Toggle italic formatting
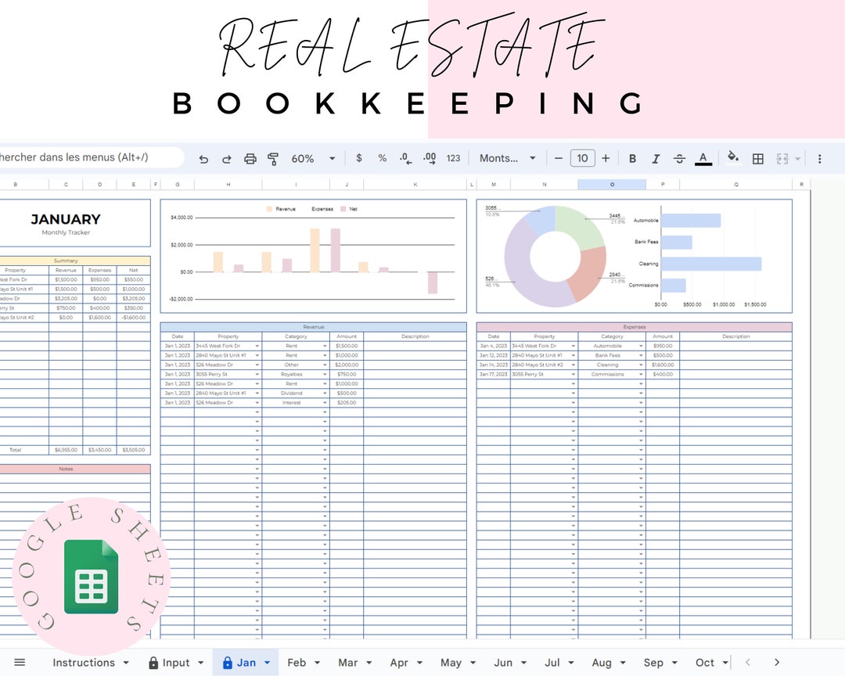This screenshot has height=676, width=845. click(656, 158)
